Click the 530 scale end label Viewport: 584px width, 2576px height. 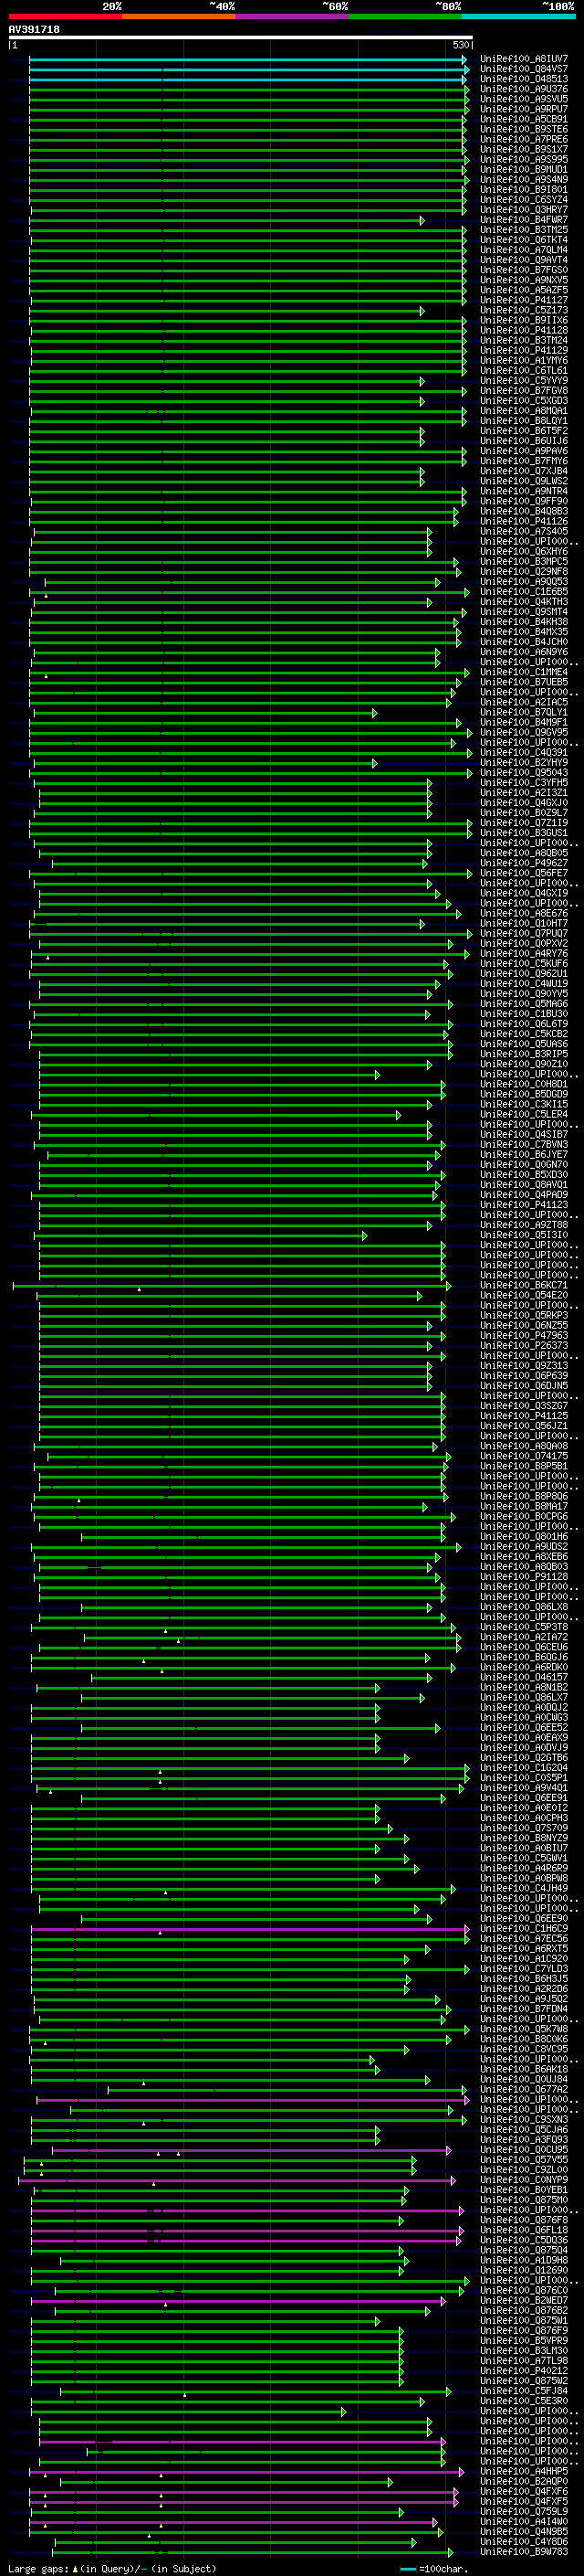pyautogui.click(x=461, y=45)
